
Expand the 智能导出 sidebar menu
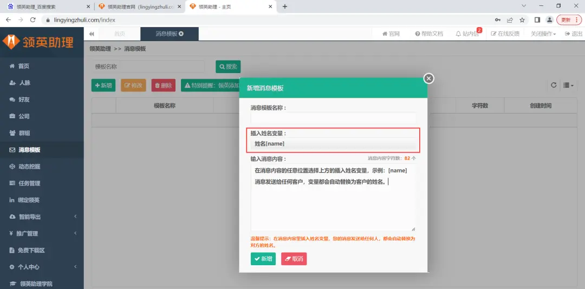[42, 216]
